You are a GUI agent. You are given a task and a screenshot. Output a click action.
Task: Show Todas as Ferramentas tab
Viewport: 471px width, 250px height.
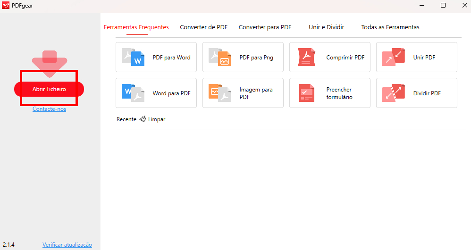(x=390, y=27)
